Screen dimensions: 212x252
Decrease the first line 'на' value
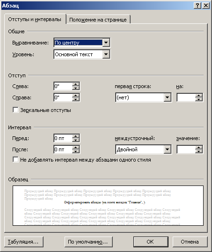(x=199, y=99)
